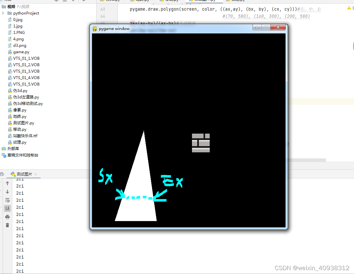Click the pygame window snake icon
Image resolution: width=354 pixels, height=274 pixels.
click(x=95, y=28)
